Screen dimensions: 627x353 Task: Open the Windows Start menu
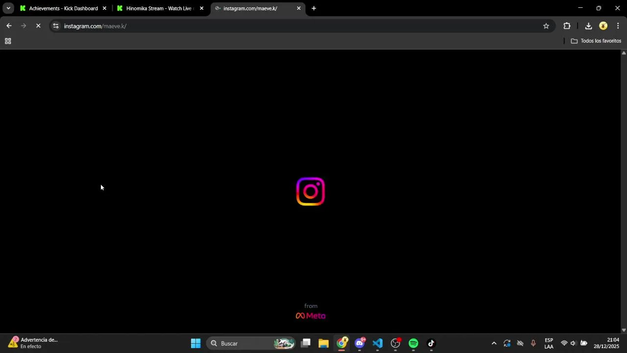click(196, 343)
